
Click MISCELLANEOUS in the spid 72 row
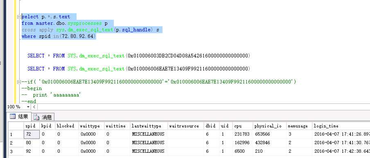coord(149,134)
